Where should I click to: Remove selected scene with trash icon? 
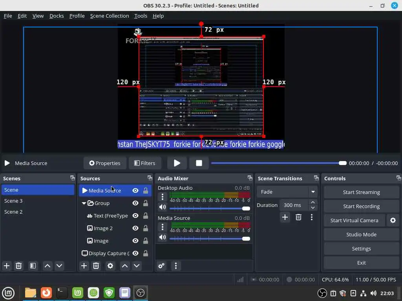click(x=19, y=266)
